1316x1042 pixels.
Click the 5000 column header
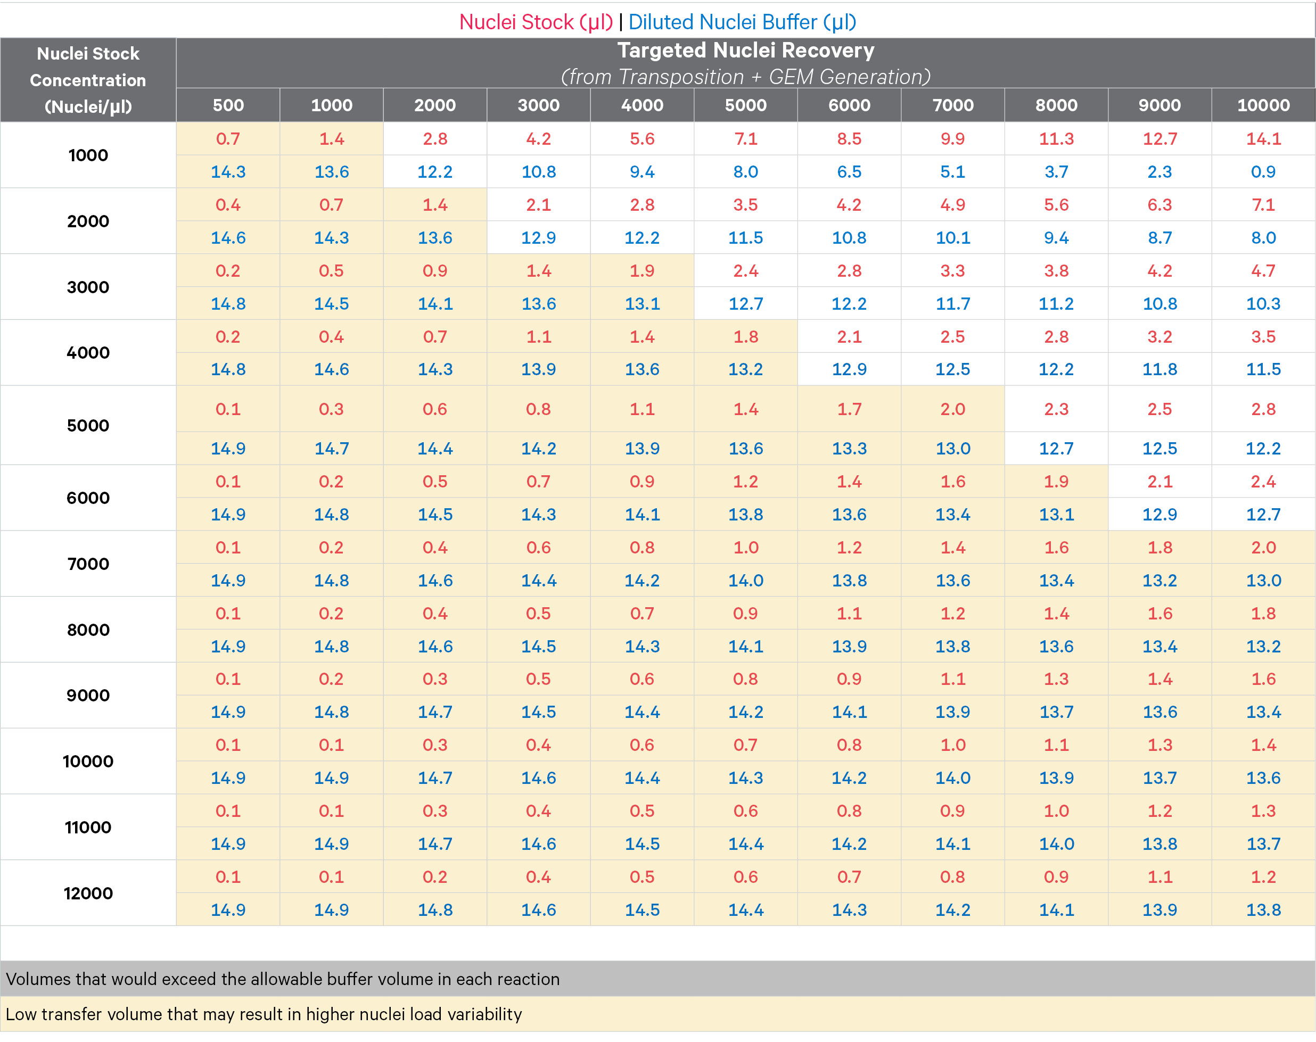tap(745, 105)
